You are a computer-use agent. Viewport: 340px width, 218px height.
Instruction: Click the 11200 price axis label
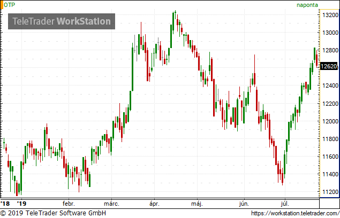[330, 192]
